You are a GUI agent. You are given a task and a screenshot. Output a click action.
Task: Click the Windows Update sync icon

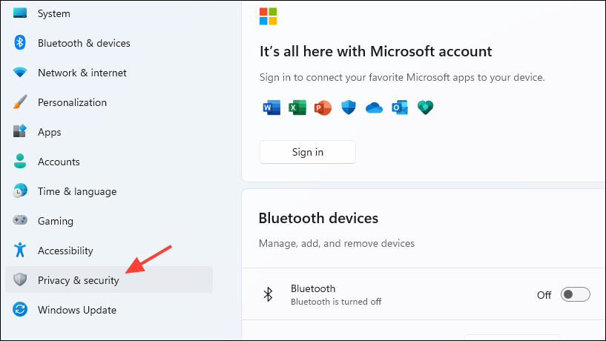[20, 309]
